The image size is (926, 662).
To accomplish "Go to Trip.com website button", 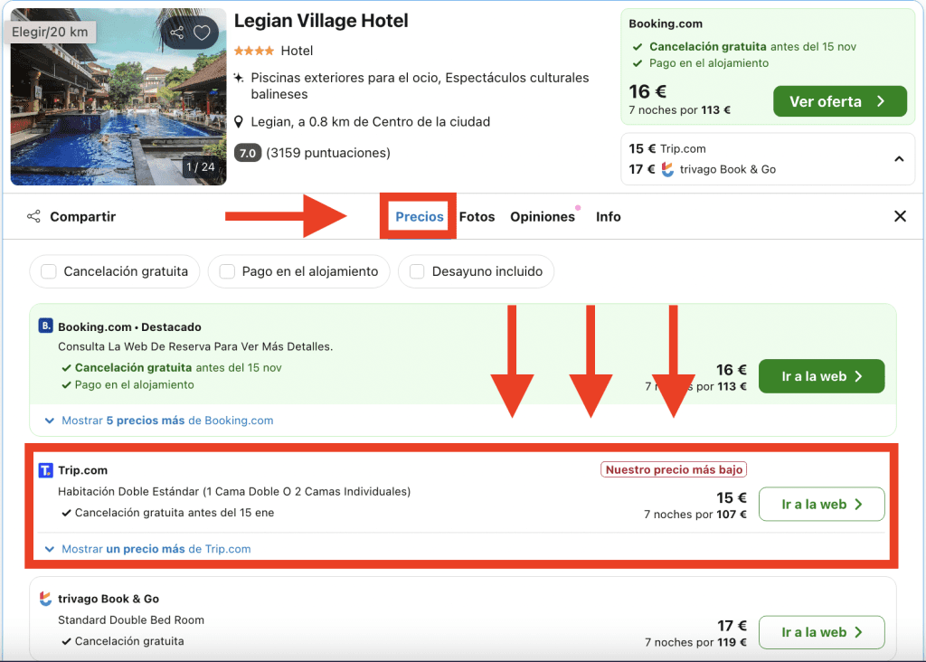I will (x=821, y=505).
